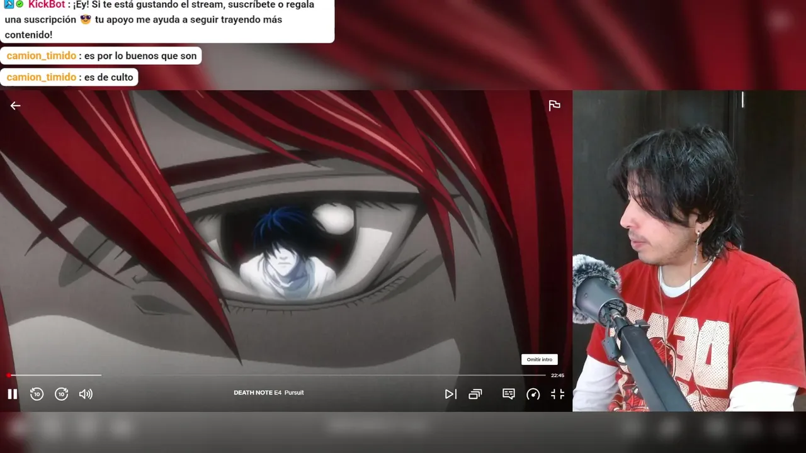Viewport: 806px width, 453px height.
Task: Report a problem with the flag icon
Action: click(x=554, y=106)
